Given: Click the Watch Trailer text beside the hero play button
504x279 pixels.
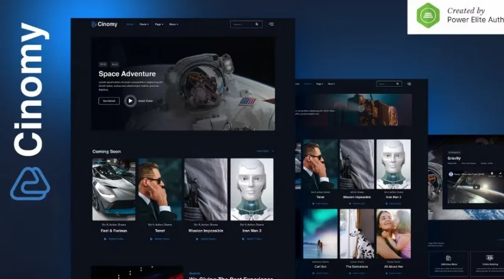Looking at the screenshot, I should point(146,101).
